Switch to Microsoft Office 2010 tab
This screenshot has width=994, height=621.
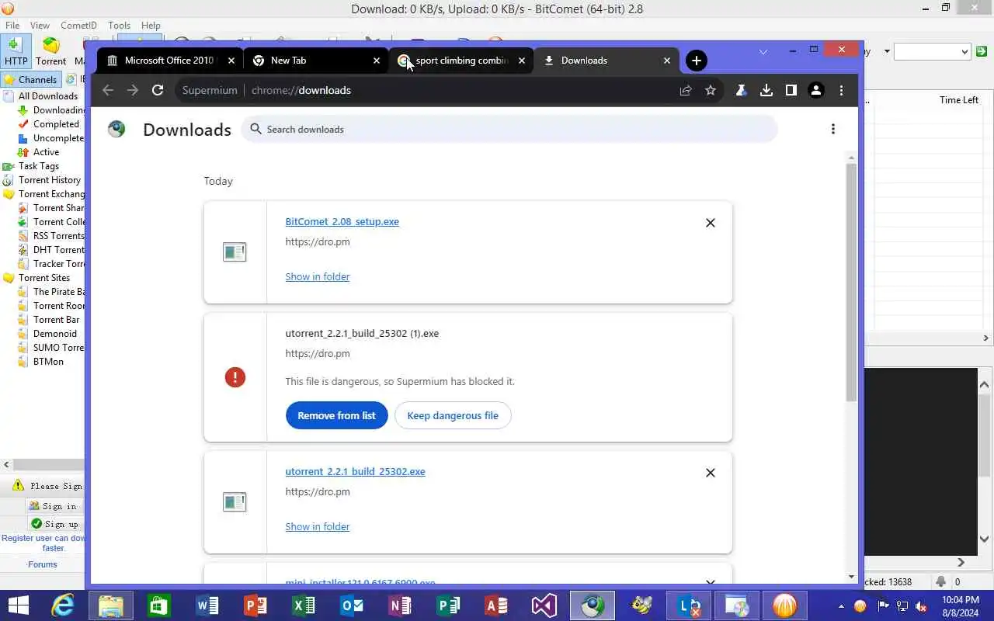pyautogui.click(x=169, y=61)
